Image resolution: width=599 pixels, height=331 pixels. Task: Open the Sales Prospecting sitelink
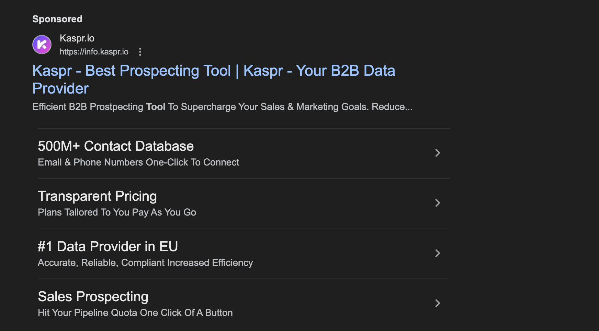pyautogui.click(x=93, y=296)
